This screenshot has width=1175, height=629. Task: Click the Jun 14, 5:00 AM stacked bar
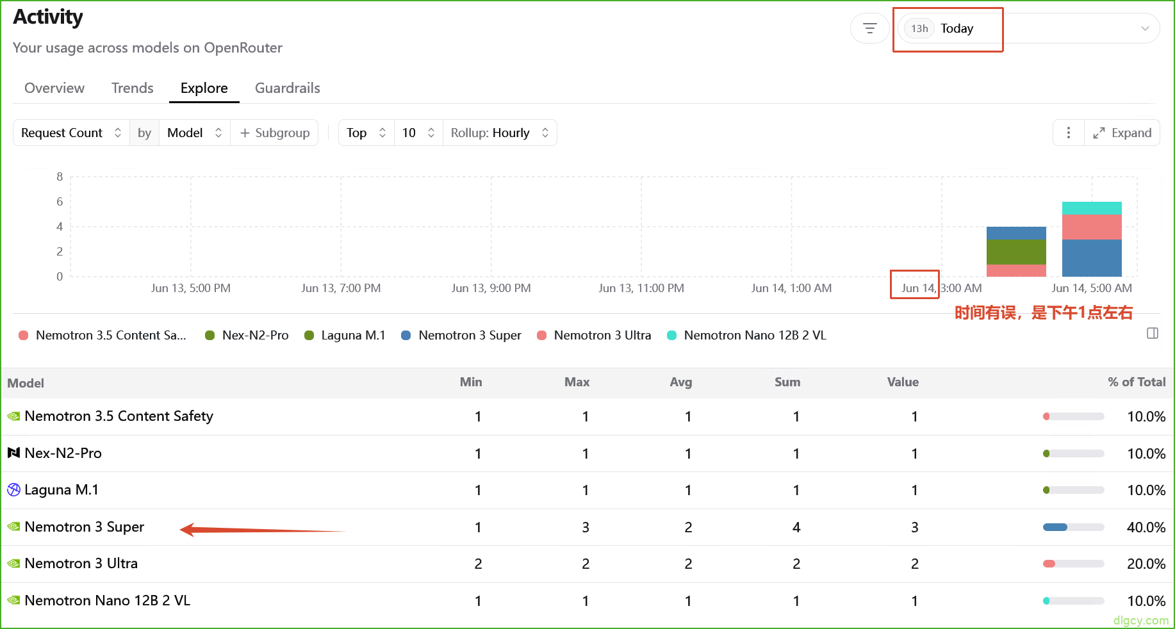click(x=1092, y=239)
